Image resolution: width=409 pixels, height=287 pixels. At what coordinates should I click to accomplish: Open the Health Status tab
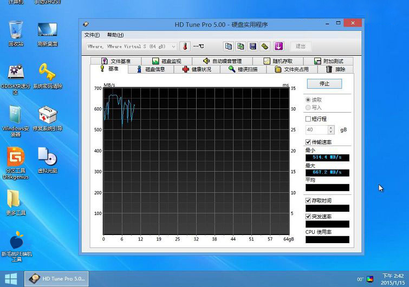197,69
